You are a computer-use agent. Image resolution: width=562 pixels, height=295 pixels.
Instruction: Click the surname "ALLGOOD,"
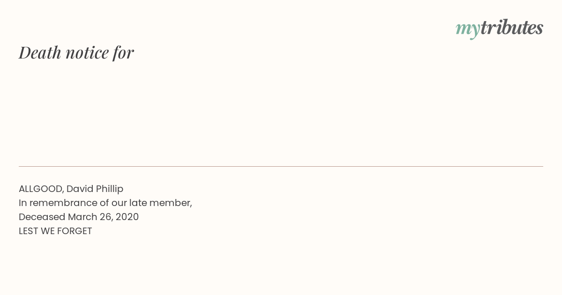click(41, 189)
